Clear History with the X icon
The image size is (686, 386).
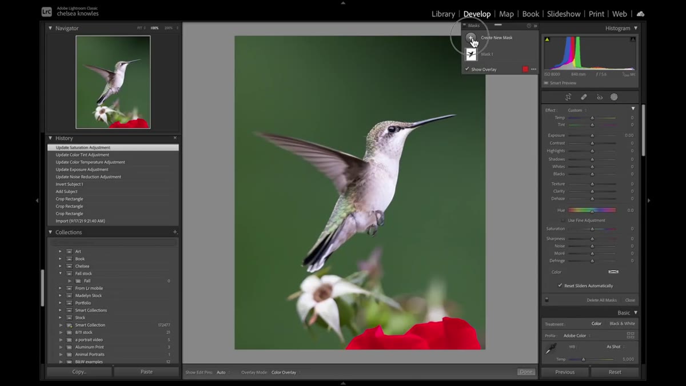175,138
